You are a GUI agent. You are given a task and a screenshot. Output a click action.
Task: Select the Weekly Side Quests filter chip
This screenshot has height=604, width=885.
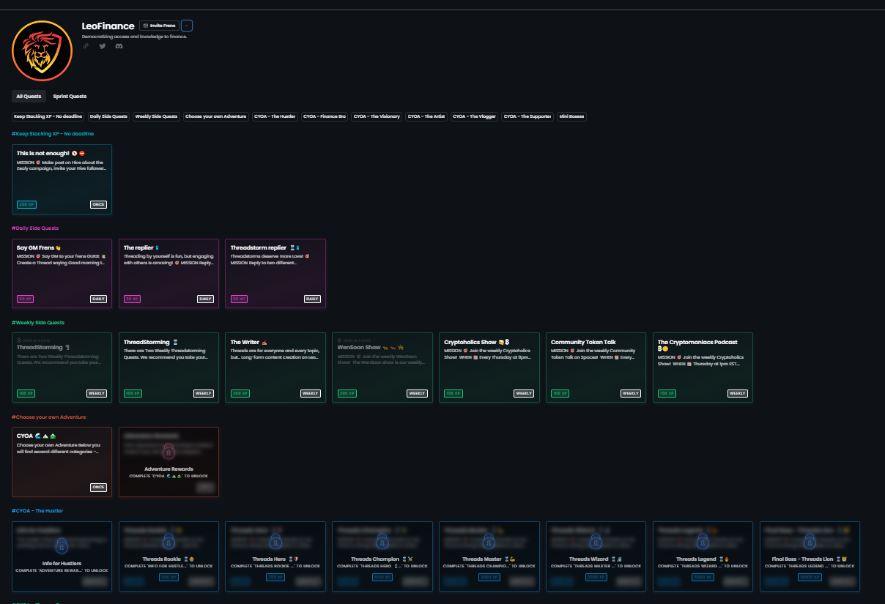click(x=157, y=116)
